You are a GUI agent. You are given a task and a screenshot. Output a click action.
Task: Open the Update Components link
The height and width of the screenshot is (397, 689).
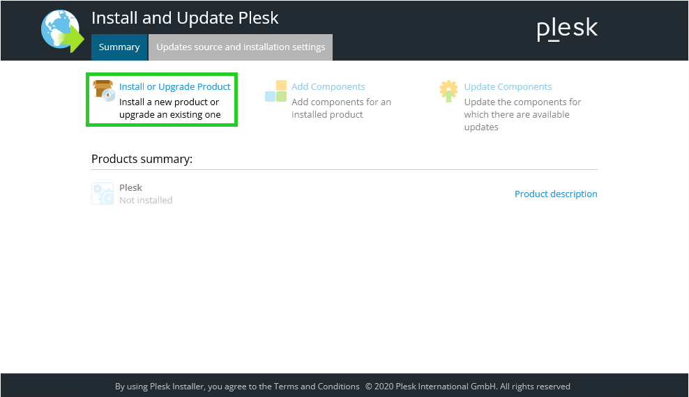(508, 87)
